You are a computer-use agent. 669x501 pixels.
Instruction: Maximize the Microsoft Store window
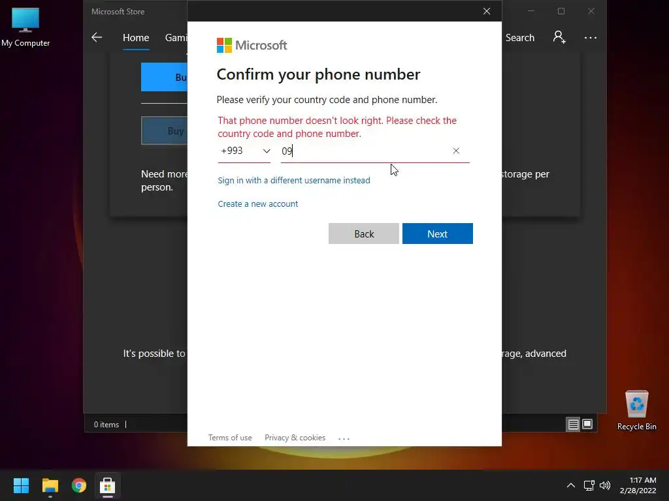[561, 11]
